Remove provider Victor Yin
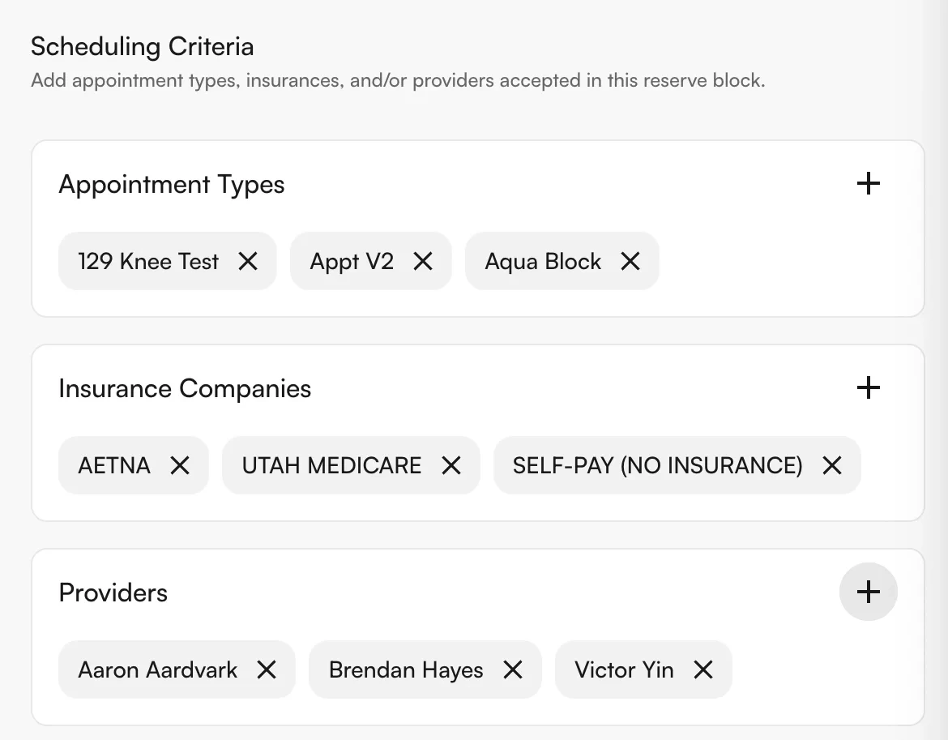The image size is (948, 740). click(704, 669)
